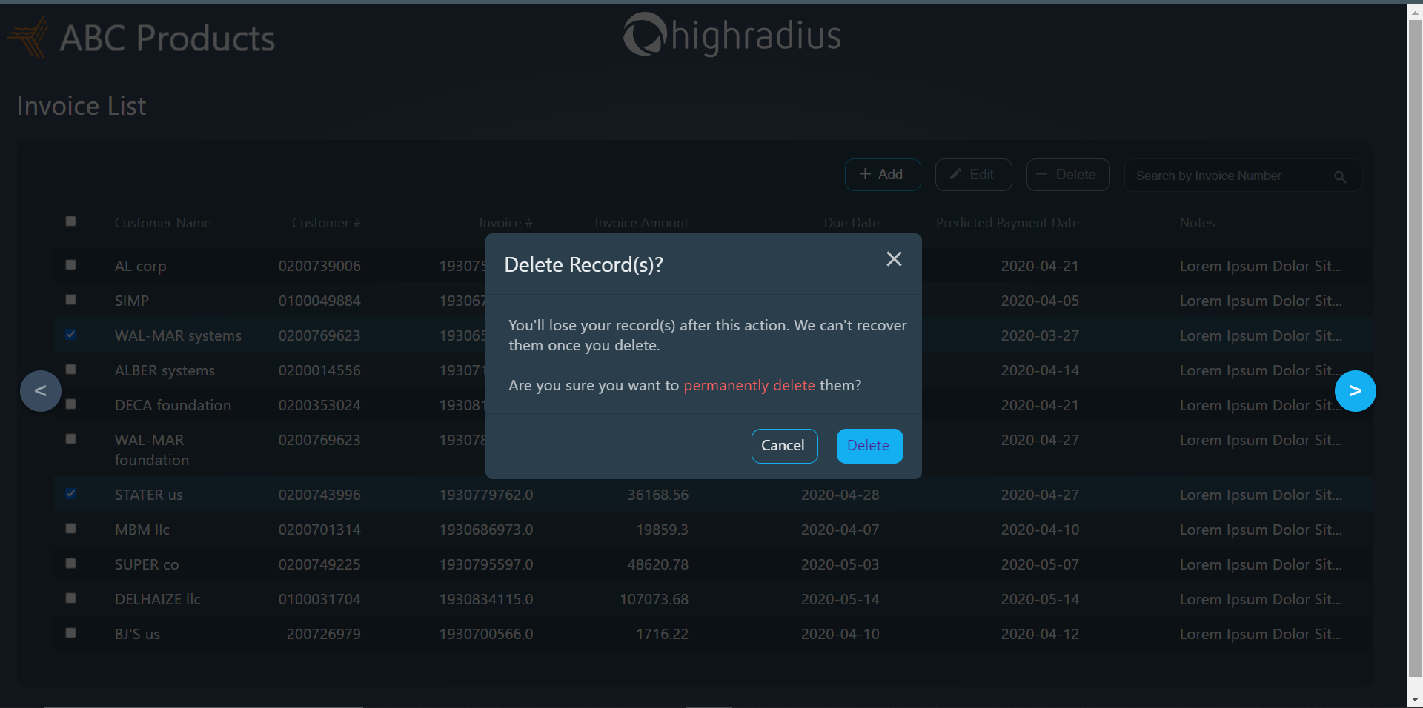Click the Notes column header
This screenshot has width=1423, height=708.
pos(1197,223)
